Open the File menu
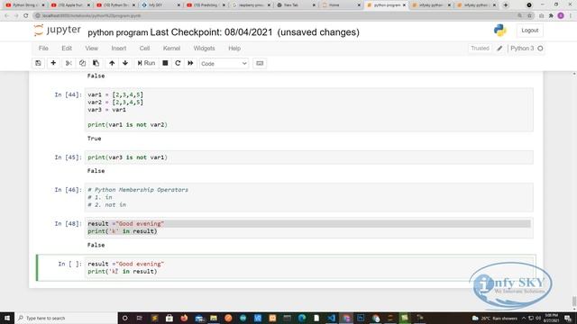This screenshot has height=324, width=577. coord(43,49)
